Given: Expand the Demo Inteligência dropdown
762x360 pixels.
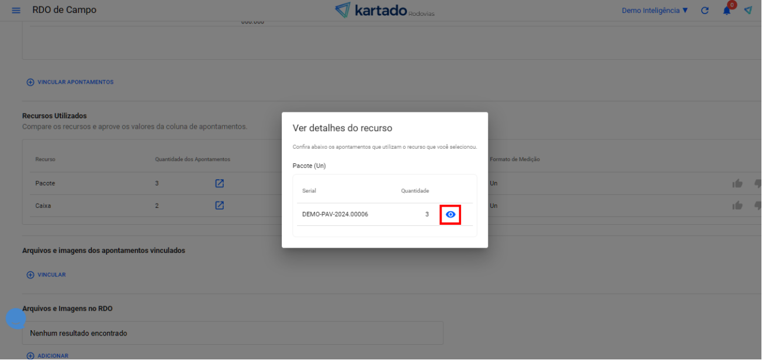Looking at the screenshot, I should (655, 11).
